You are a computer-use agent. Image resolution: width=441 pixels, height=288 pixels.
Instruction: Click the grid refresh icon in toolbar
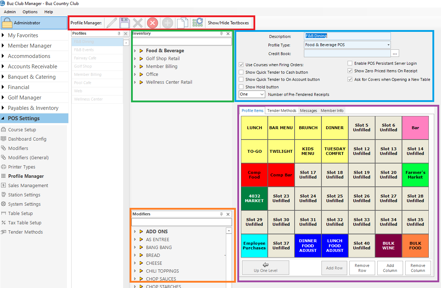point(197,23)
